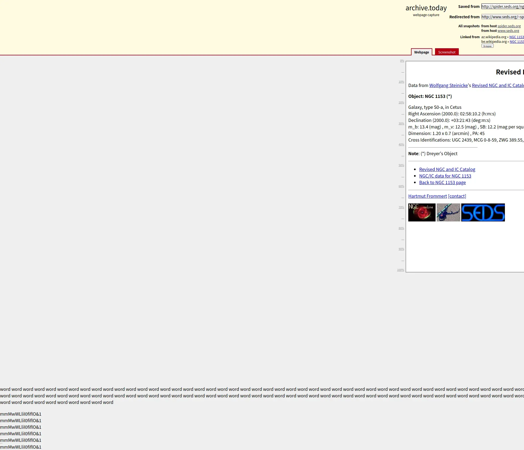This screenshot has height=450, width=524.
Task: Click the Redirected from URL field
Action: 502,17
